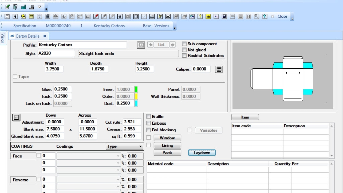Tick the checkbox beside Lining button
The image size is (343, 193).
pyautogui.click(x=148, y=145)
